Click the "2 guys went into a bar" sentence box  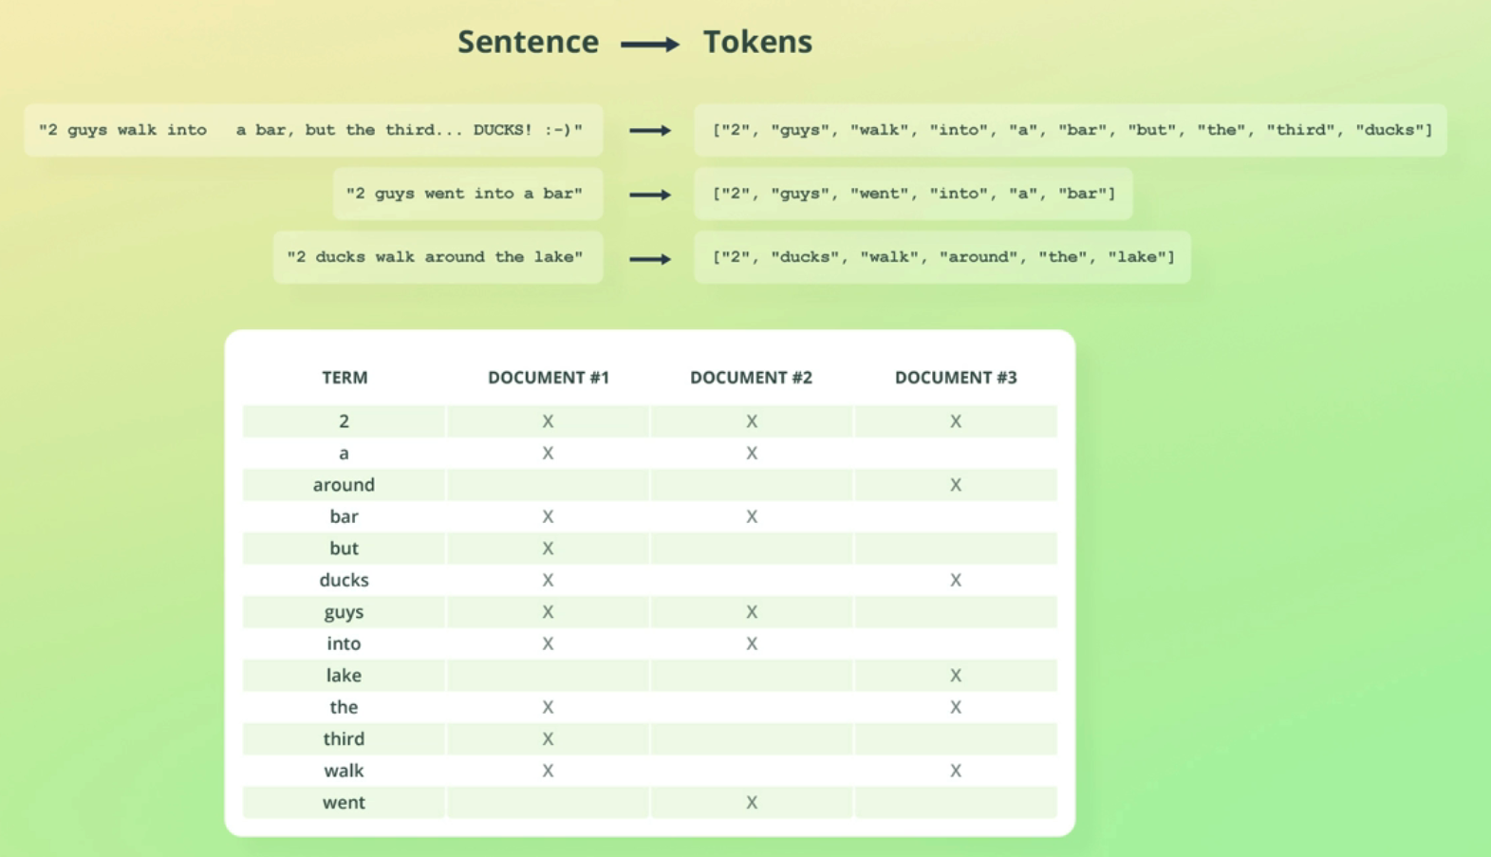tap(465, 194)
